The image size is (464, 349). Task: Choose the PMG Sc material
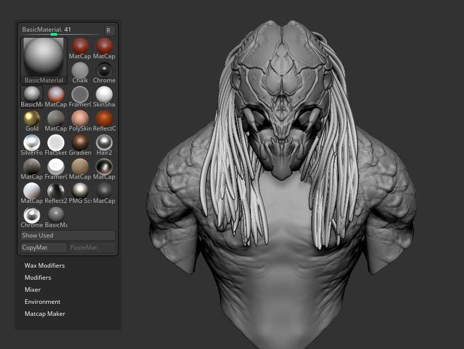pos(80,193)
